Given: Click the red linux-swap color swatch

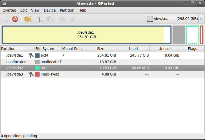Looking at the screenshot, I should pos(37,74).
